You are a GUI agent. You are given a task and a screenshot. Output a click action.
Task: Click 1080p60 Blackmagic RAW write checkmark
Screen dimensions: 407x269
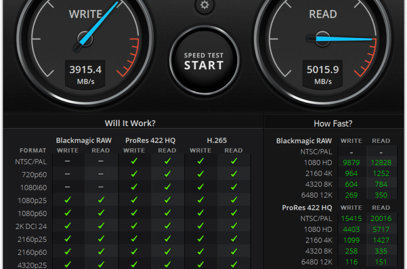click(68, 213)
